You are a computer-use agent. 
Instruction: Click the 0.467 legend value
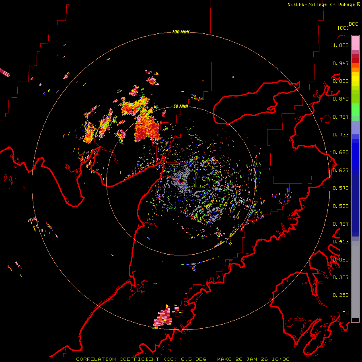tap(341, 224)
